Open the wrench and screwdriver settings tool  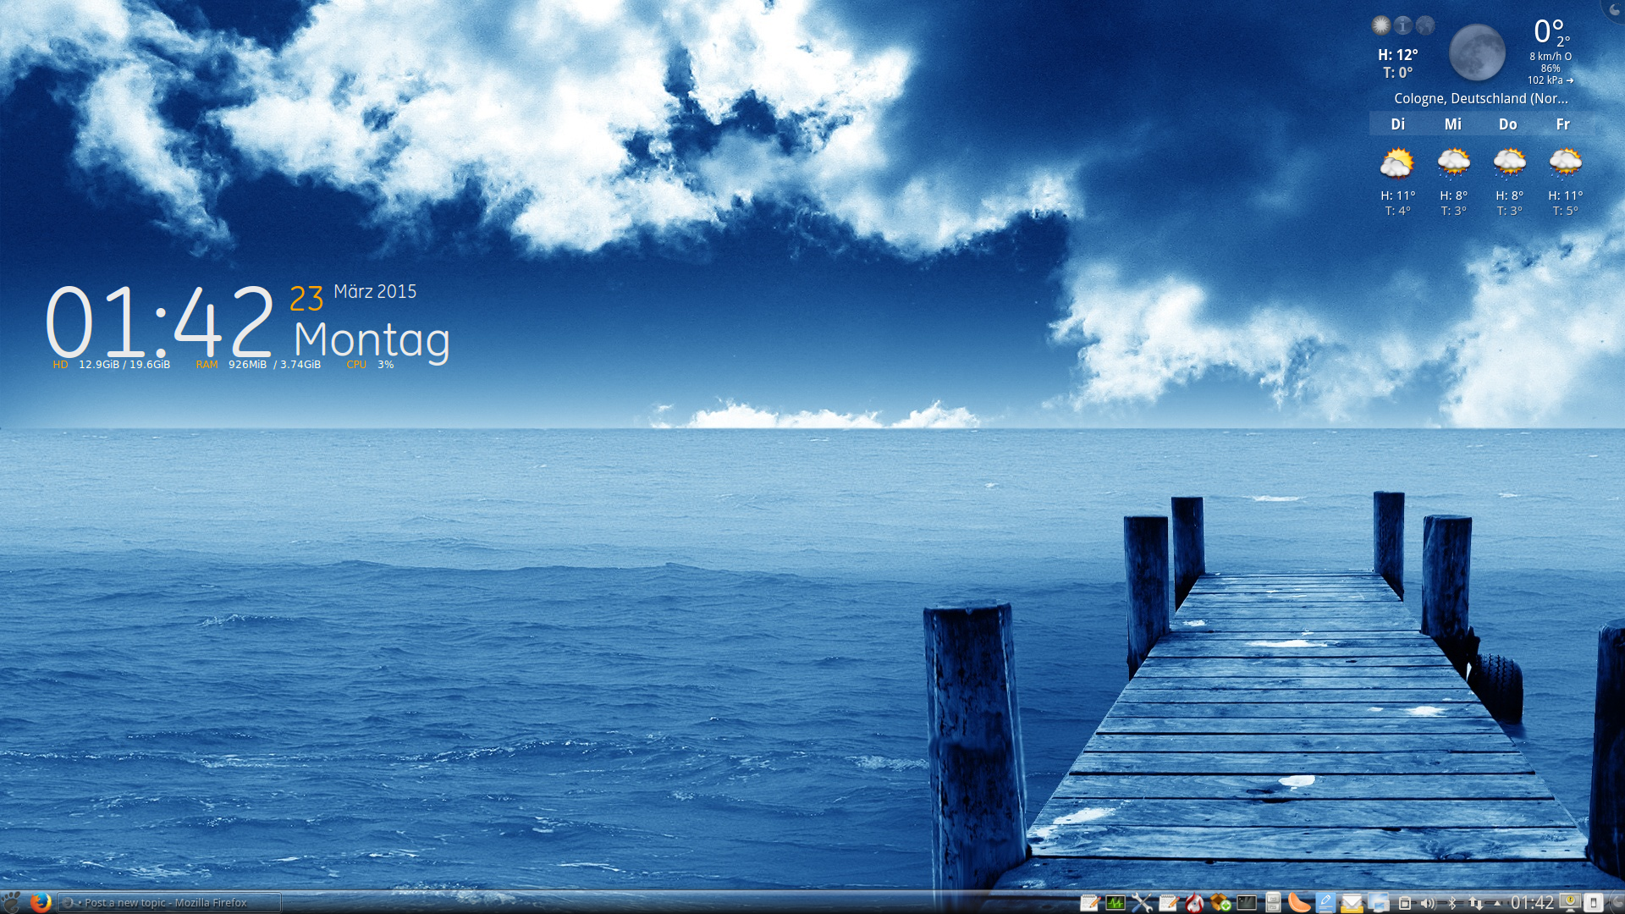pyautogui.click(x=1142, y=903)
